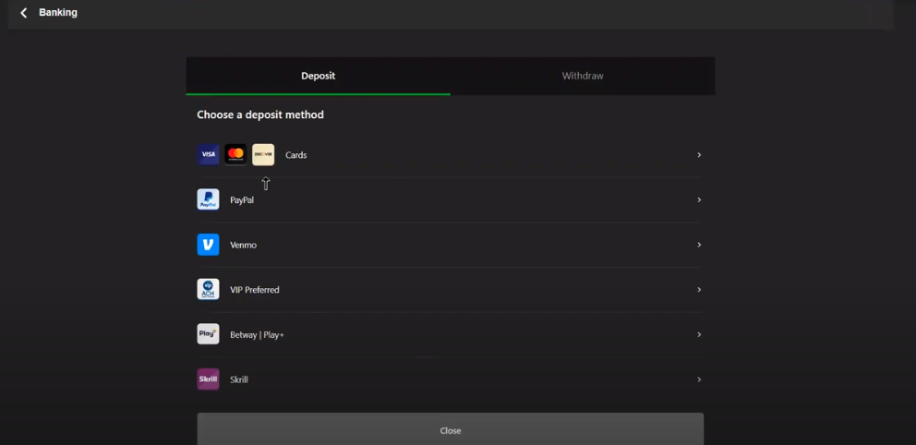Switch to the Withdraw tab

[583, 76]
